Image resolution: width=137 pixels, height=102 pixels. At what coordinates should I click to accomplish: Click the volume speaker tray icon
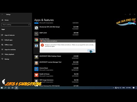pos(120,88)
